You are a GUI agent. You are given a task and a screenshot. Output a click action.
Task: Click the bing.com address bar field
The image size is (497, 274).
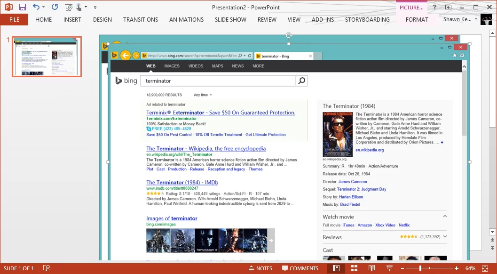[192, 56]
